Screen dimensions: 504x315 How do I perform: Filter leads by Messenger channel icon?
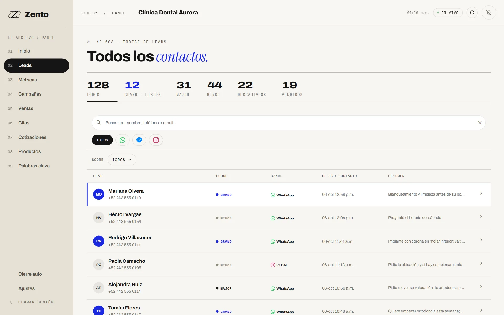[x=139, y=140]
